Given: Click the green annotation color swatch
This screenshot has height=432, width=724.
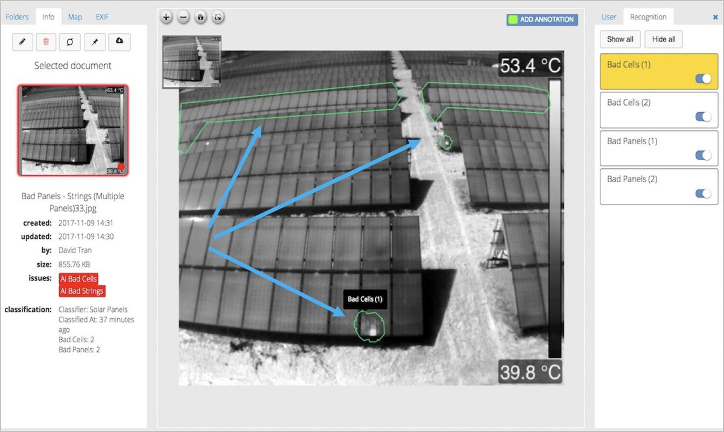Looking at the screenshot, I should coord(513,19).
